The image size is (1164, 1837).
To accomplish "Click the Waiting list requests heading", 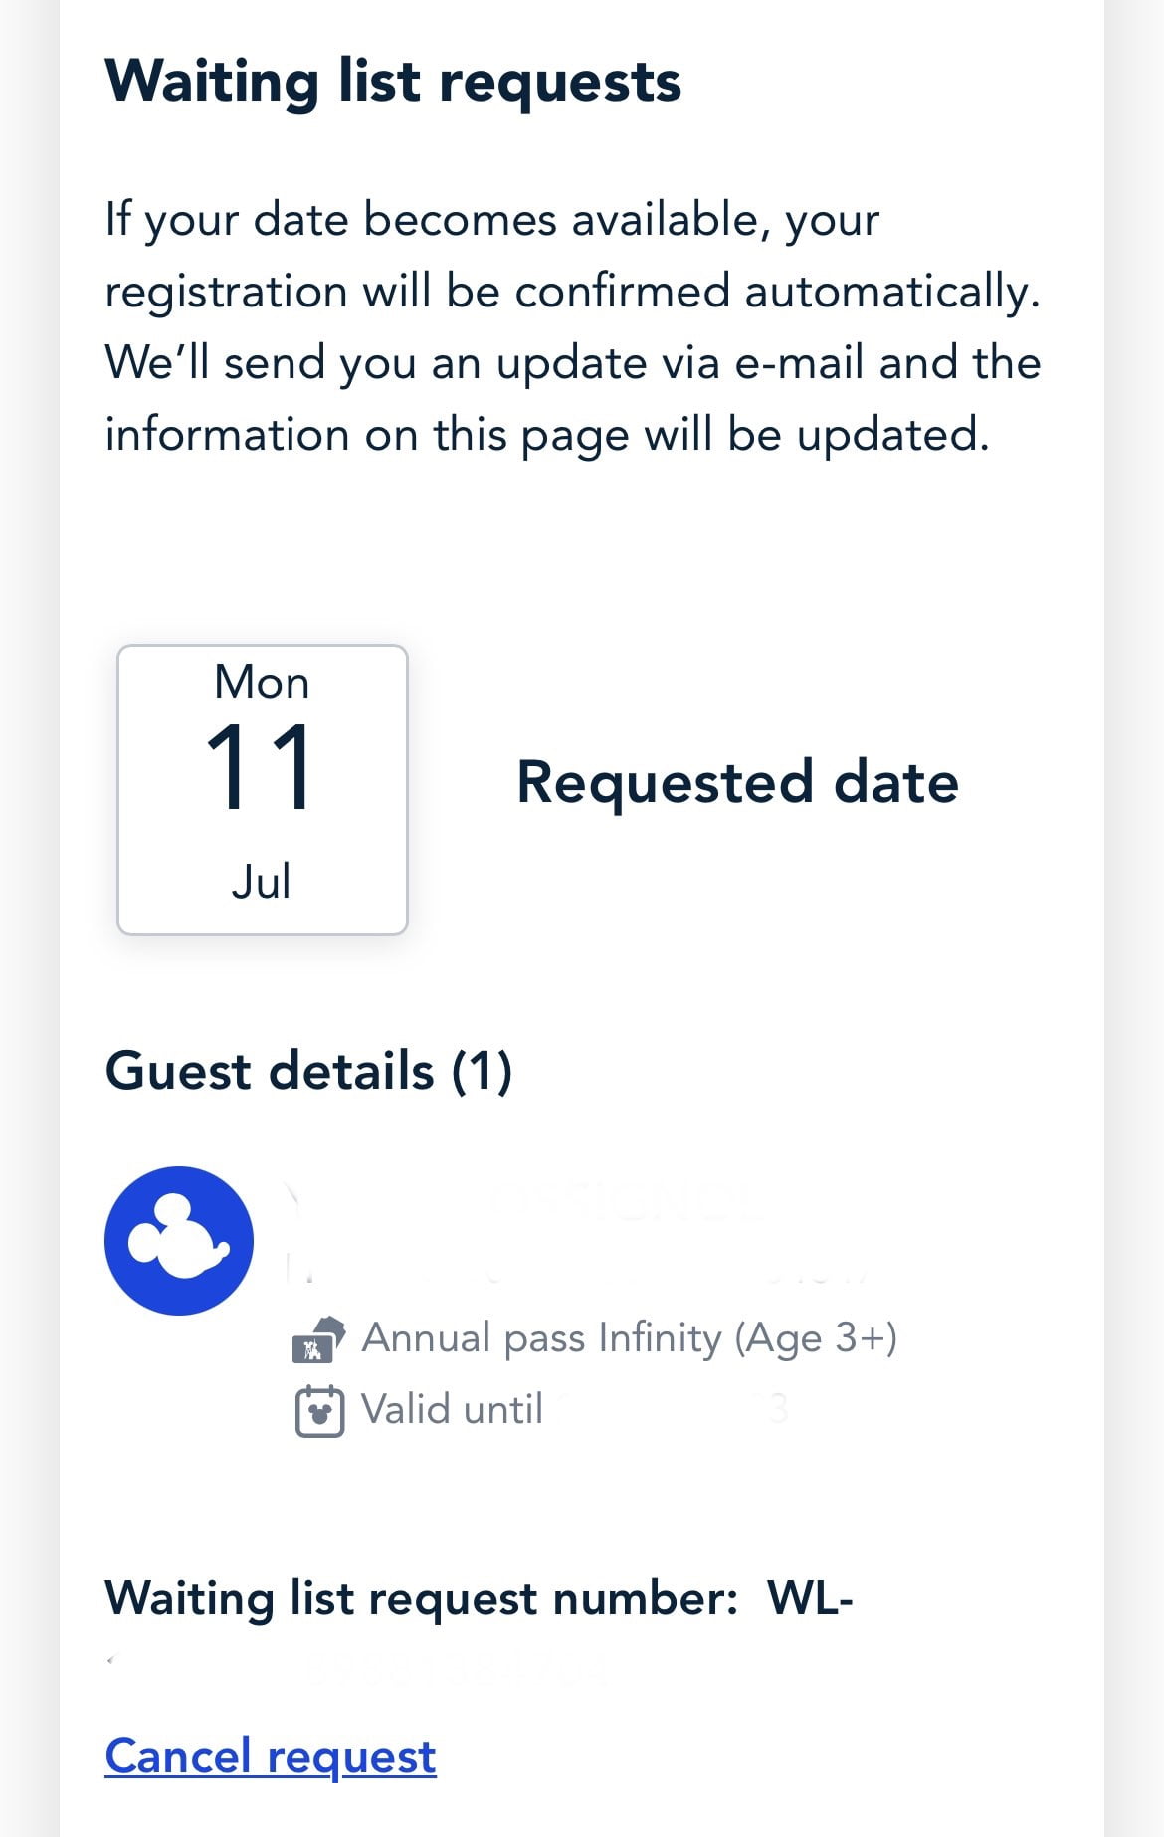I will (x=393, y=81).
